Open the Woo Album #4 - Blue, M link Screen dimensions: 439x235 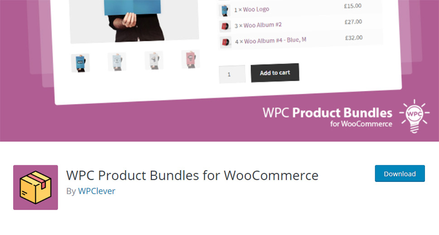(270, 41)
